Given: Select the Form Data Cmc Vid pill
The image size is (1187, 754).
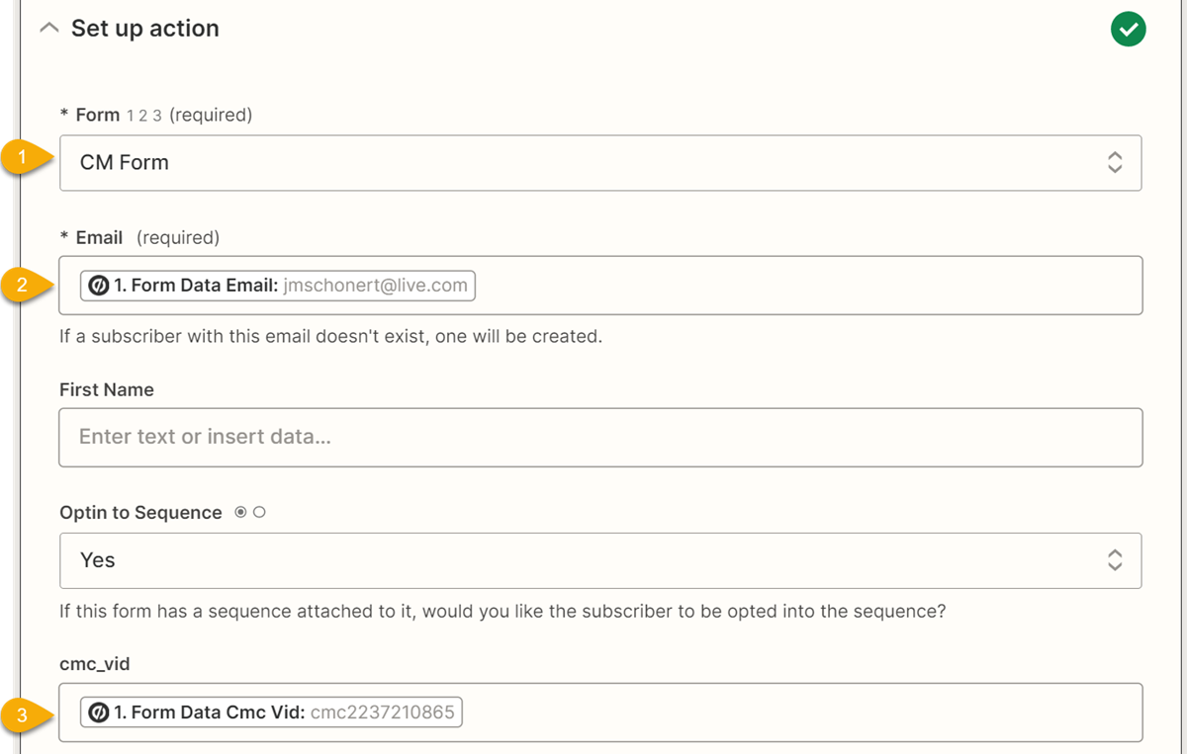Looking at the screenshot, I should coord(271,712).
